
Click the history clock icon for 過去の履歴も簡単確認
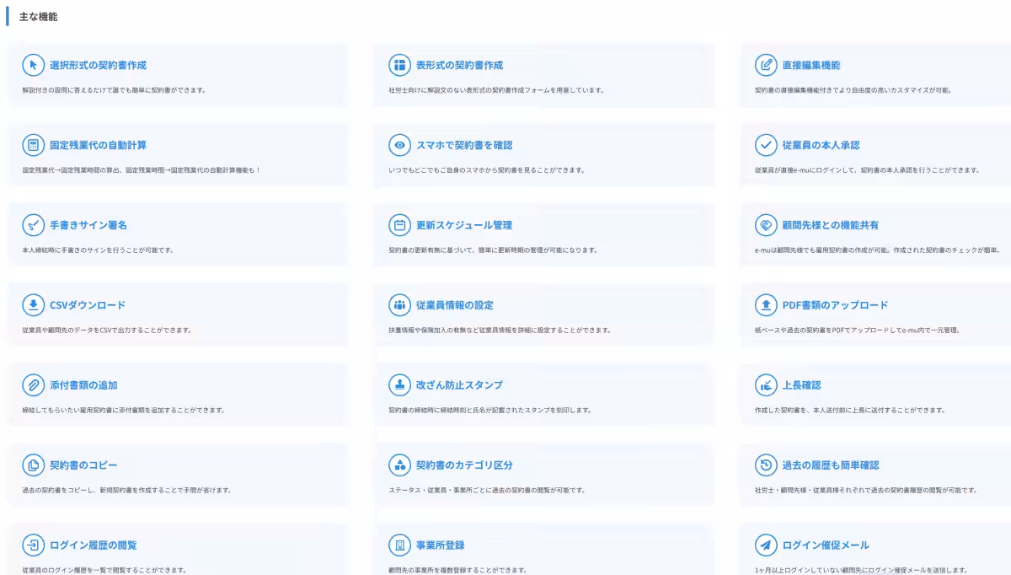click(766, 465)
